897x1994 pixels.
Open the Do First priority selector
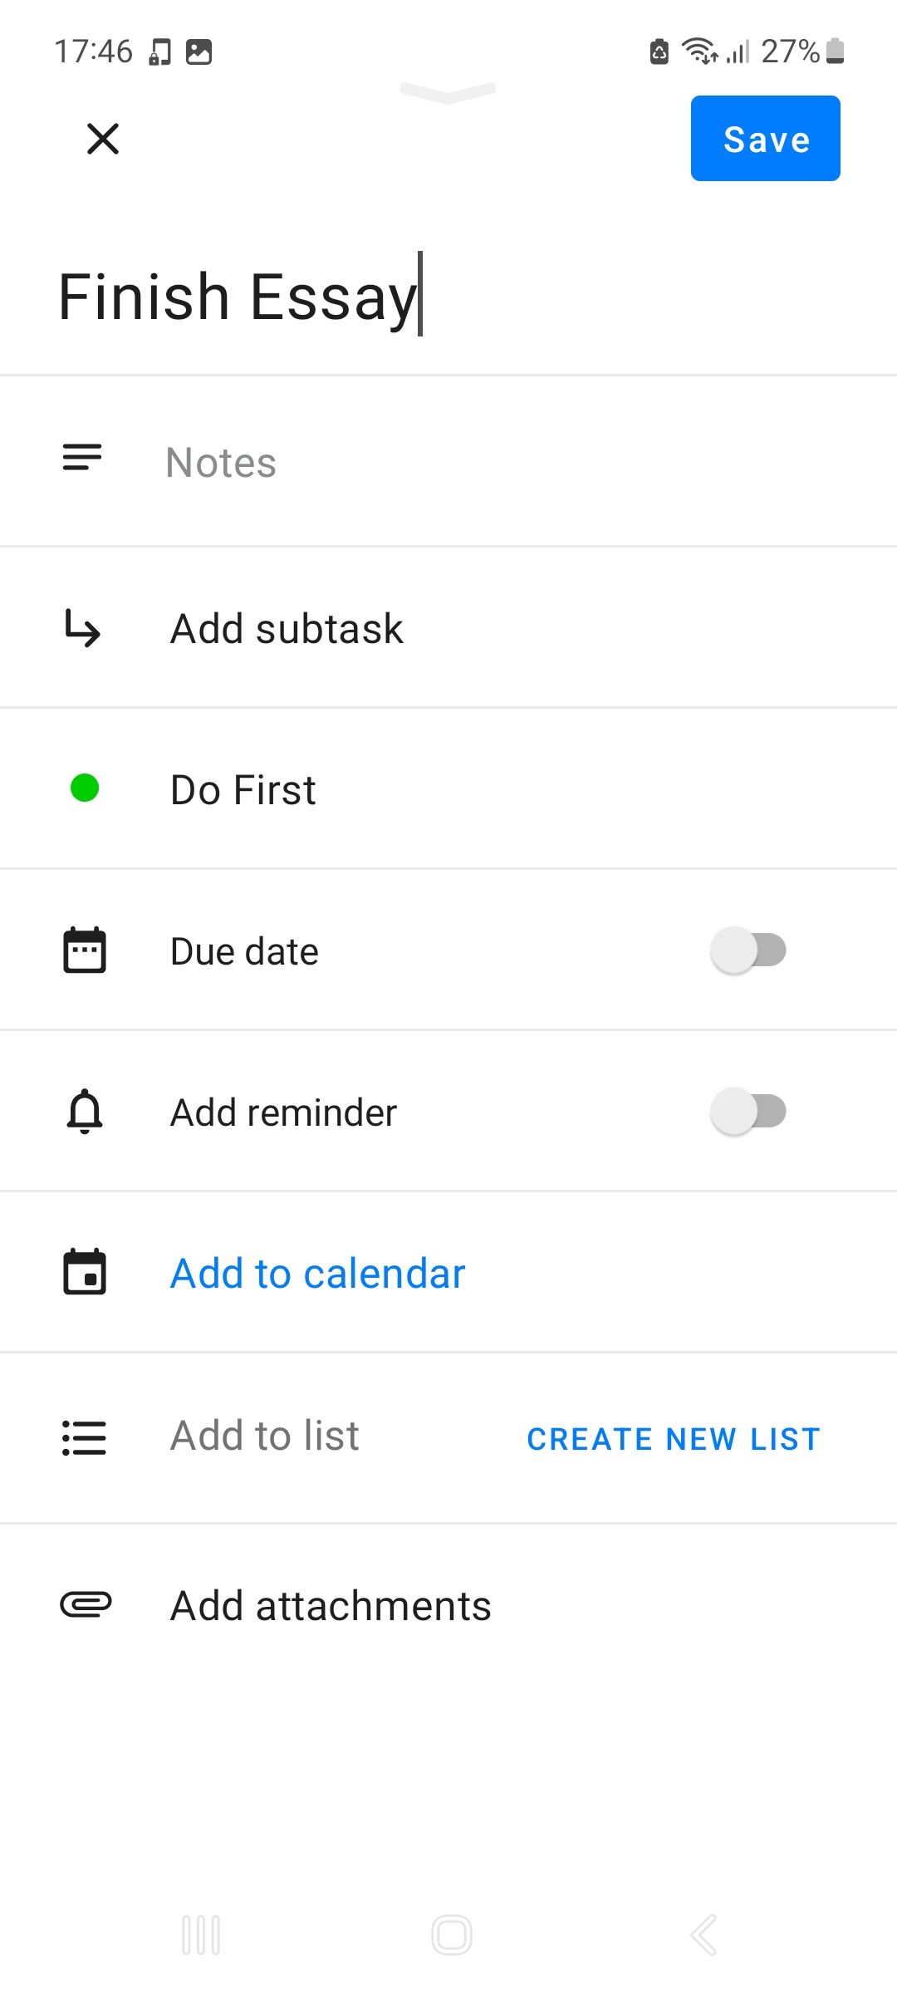(x=243, y=790)
